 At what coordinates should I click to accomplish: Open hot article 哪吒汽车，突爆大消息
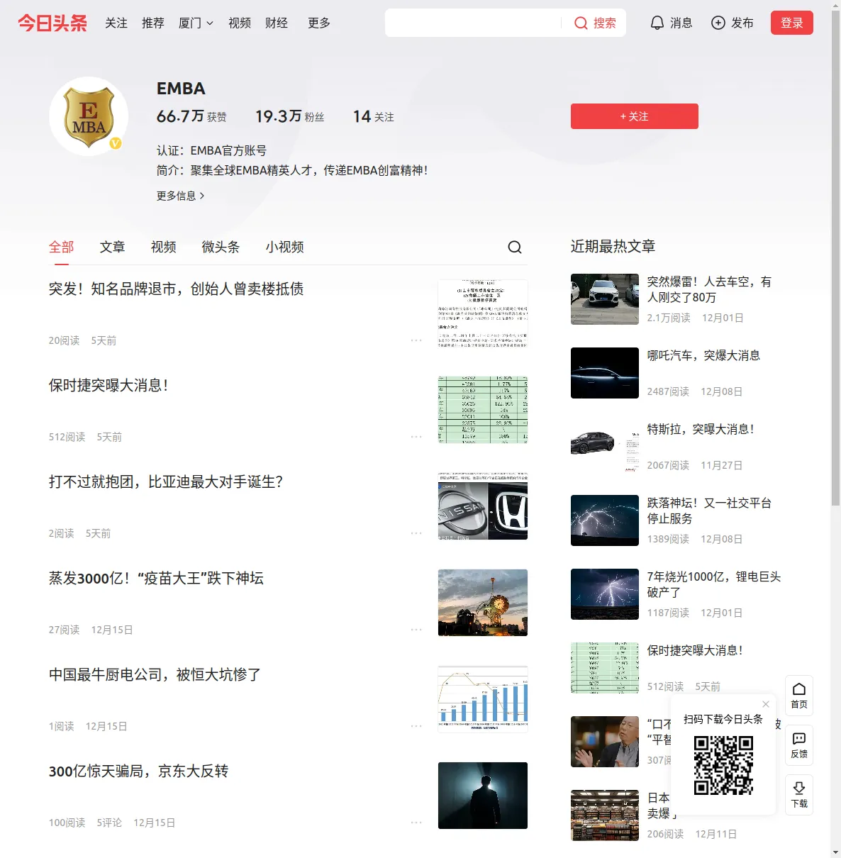click(x=703, y=355)
